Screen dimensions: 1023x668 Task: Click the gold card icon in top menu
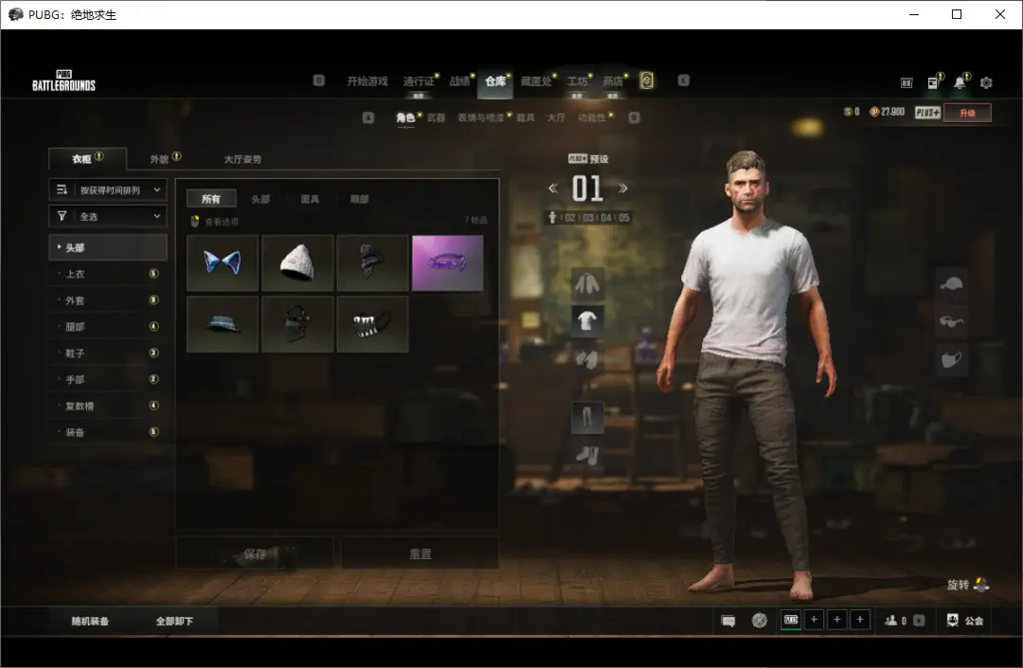pos(647,81)
